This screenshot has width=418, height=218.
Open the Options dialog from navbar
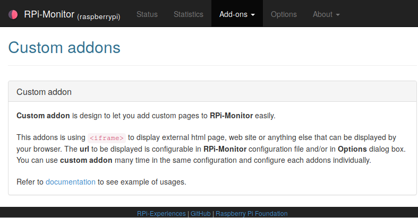[284, 14]
